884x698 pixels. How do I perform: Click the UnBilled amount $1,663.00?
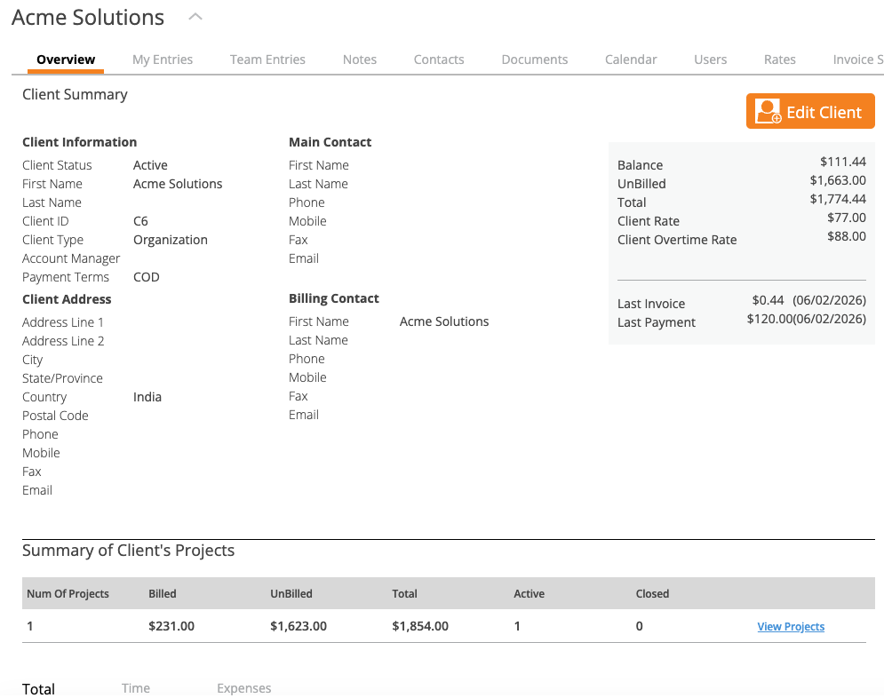tap(838, 180)
